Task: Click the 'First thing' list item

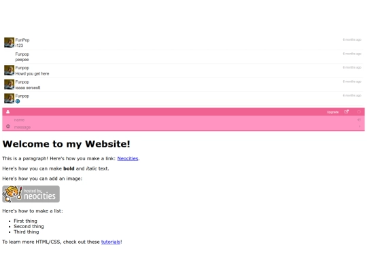Action: click(25, 221)
